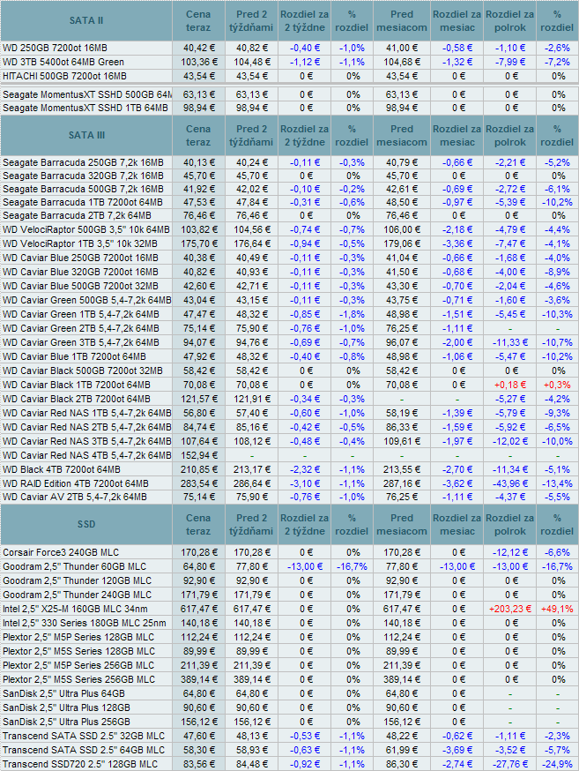
Task: Click red +0,18 € half-year difference
Action: click(x=510, y=385)
